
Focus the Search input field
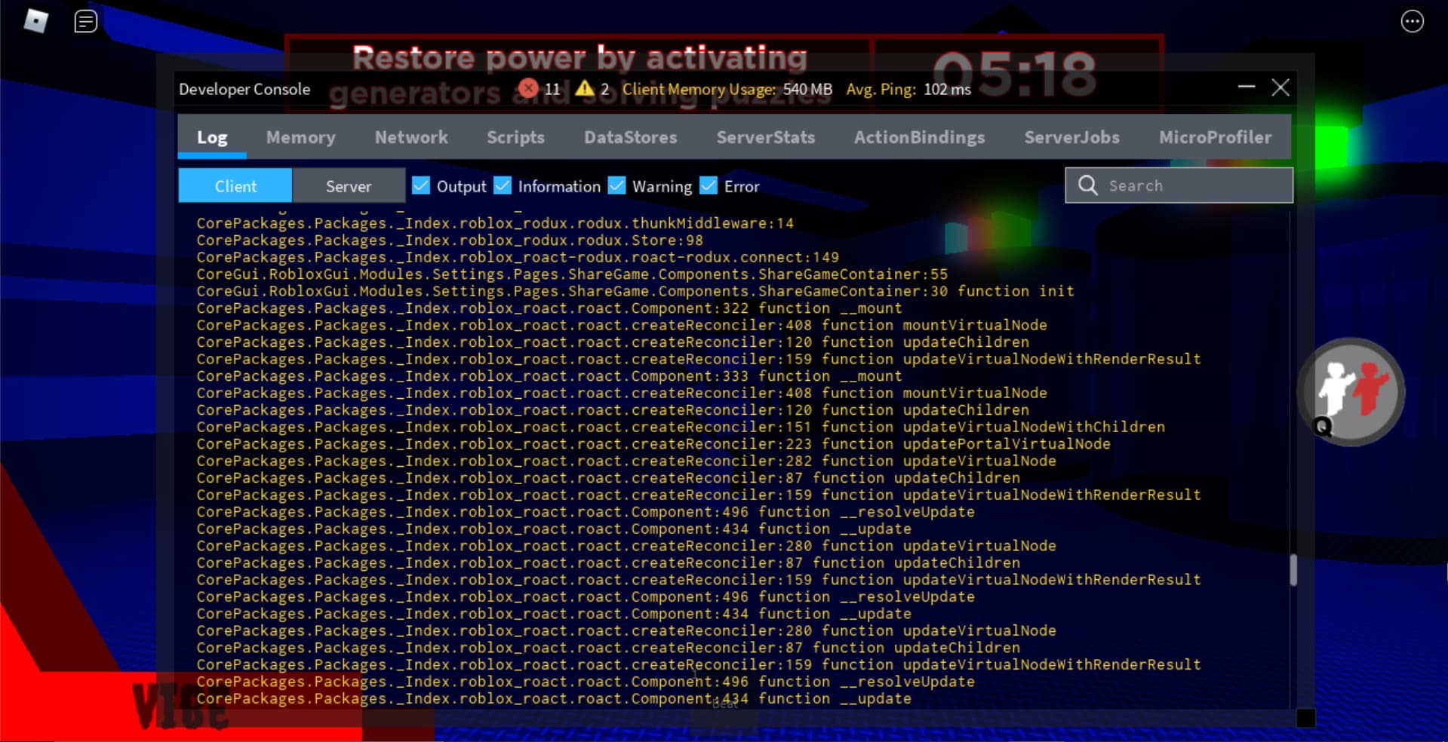[1179, 185]
